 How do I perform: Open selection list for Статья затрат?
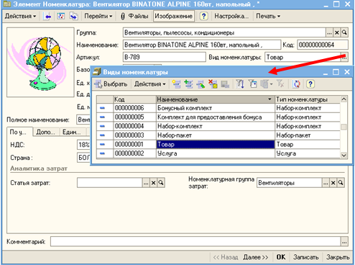click(146, 183)
